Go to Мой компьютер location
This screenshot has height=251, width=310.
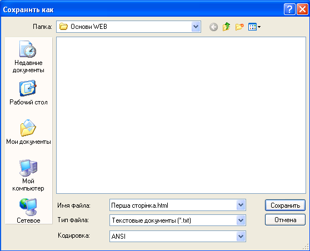pyautogui.click(x=28, y=175)
